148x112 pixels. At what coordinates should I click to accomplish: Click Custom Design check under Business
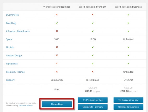pos(128,55)
